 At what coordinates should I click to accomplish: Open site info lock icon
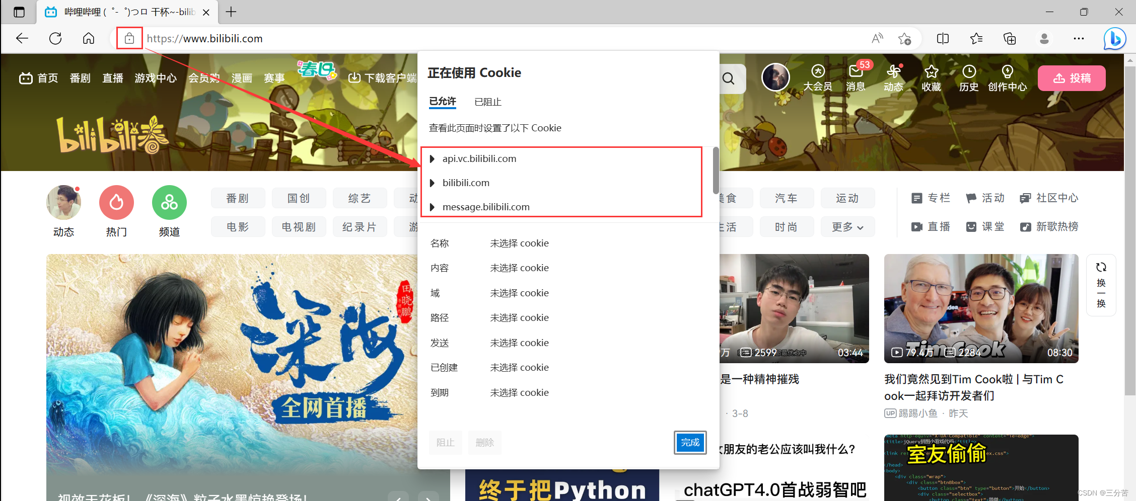click(129, 38)
